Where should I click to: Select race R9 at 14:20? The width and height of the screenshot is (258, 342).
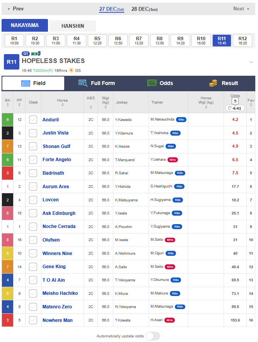point(180,41)
